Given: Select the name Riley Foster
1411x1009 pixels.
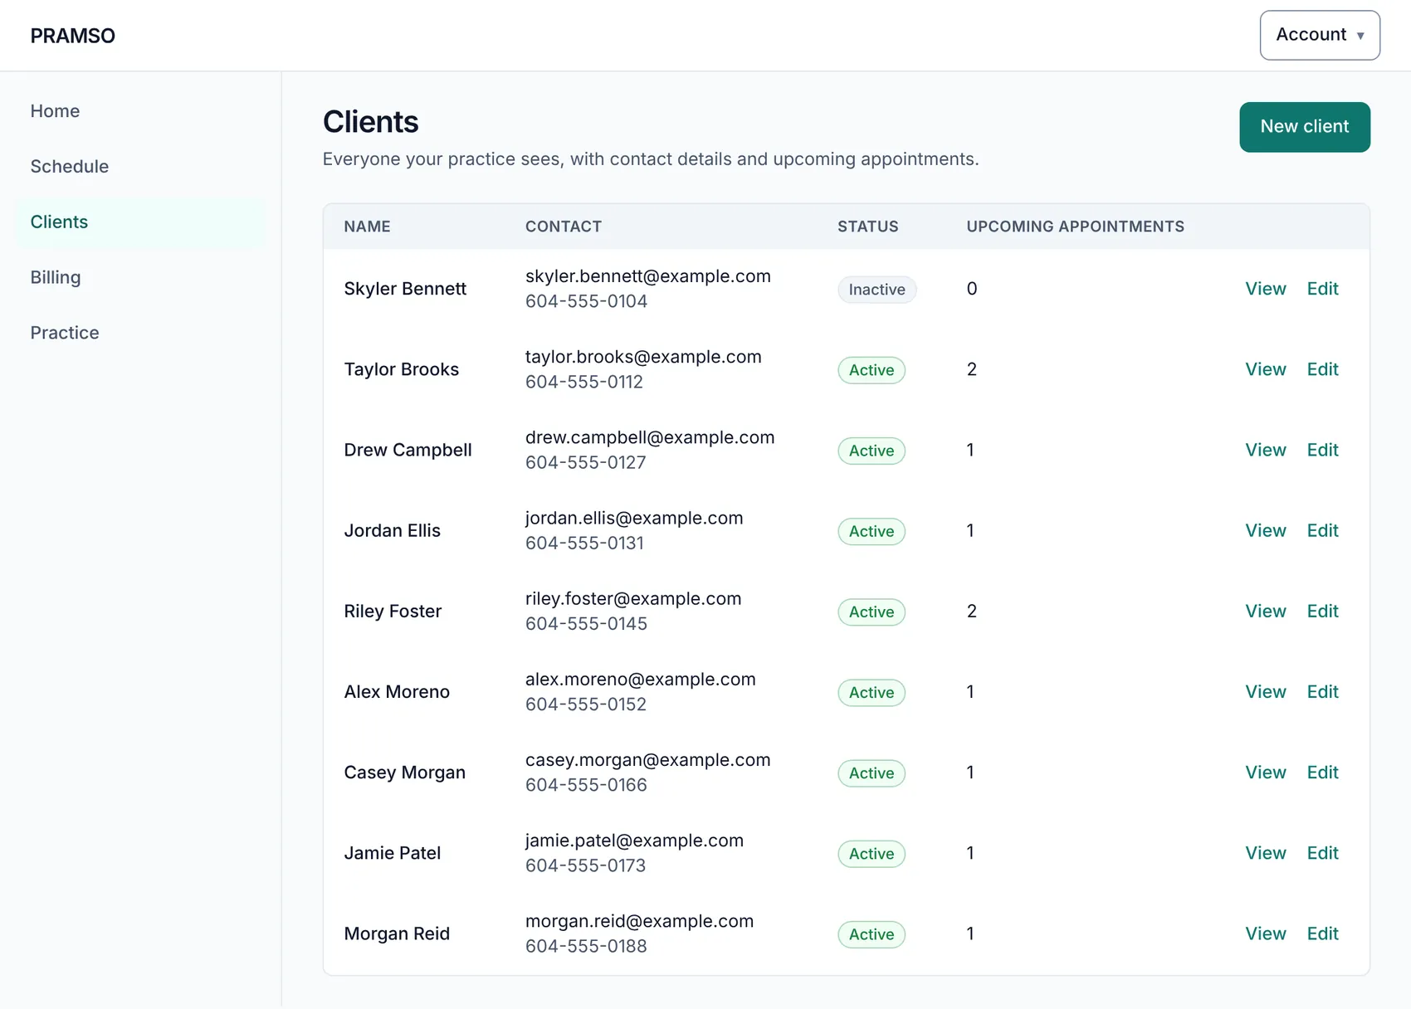Looking at the screenshot, I should pos(393,611).
